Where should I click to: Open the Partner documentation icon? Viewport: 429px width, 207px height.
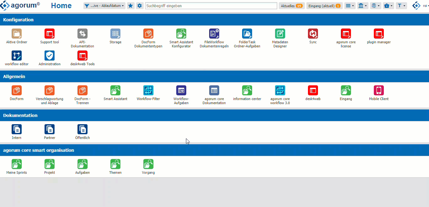click(x=50, y=129)
